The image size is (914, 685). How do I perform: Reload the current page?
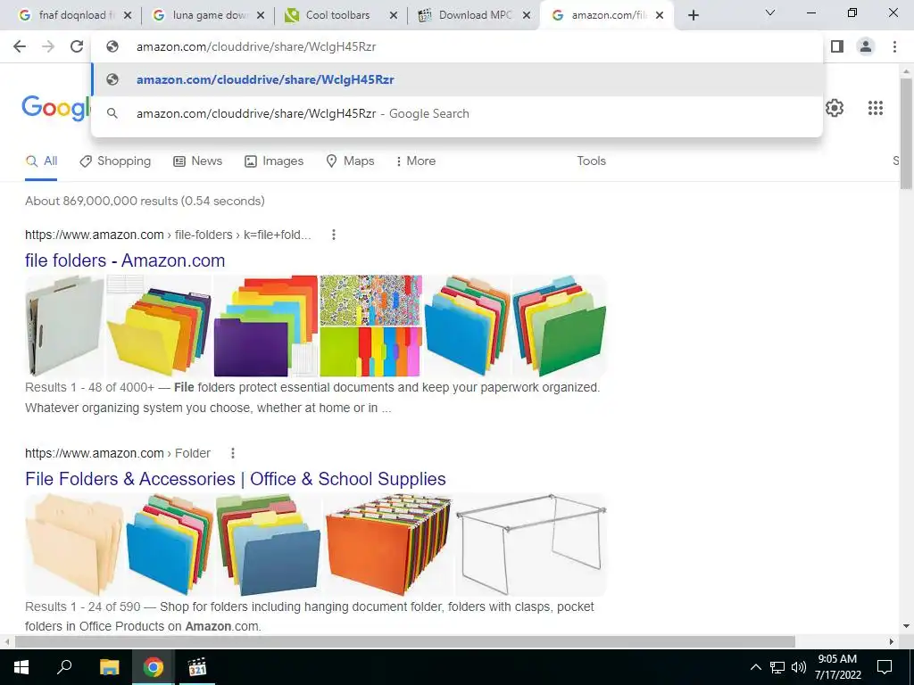pos(77,46)
